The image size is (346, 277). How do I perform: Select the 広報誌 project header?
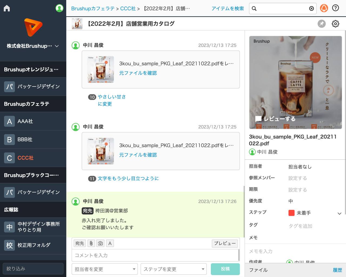[x=33, y=210]
